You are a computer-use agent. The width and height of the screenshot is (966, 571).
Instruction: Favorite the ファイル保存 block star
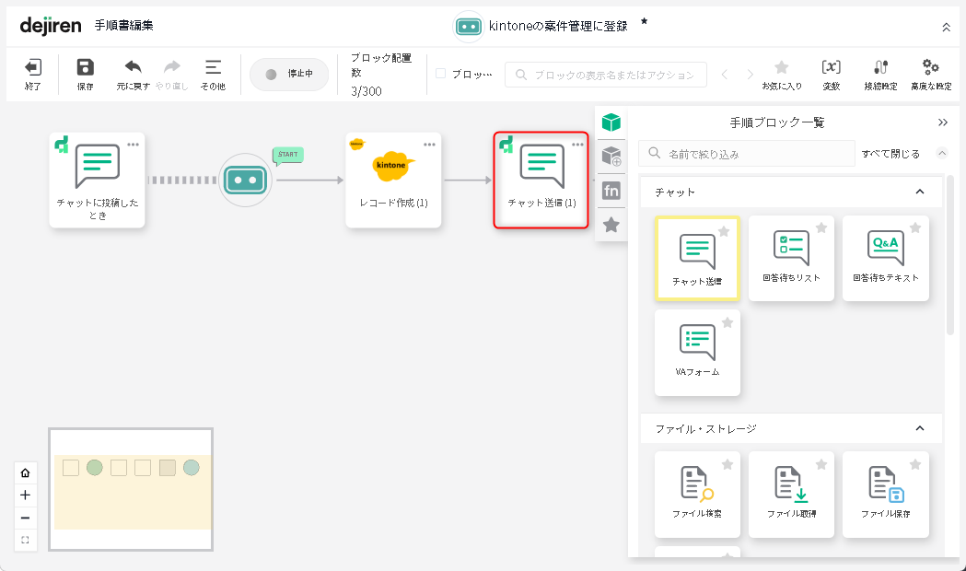click(915, 464)
